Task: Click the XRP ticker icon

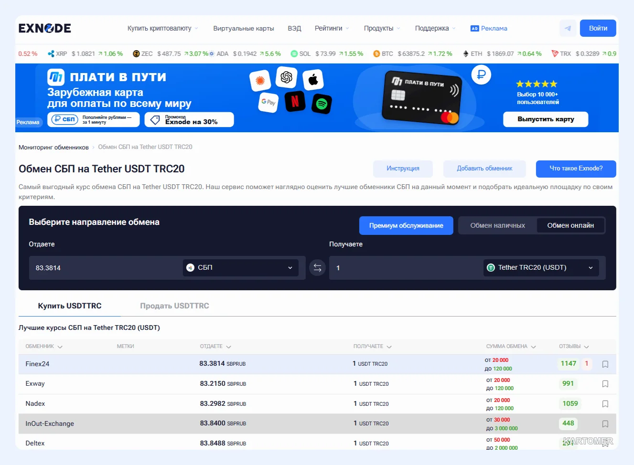Action: pyautogui.click(x=51, y=54)
